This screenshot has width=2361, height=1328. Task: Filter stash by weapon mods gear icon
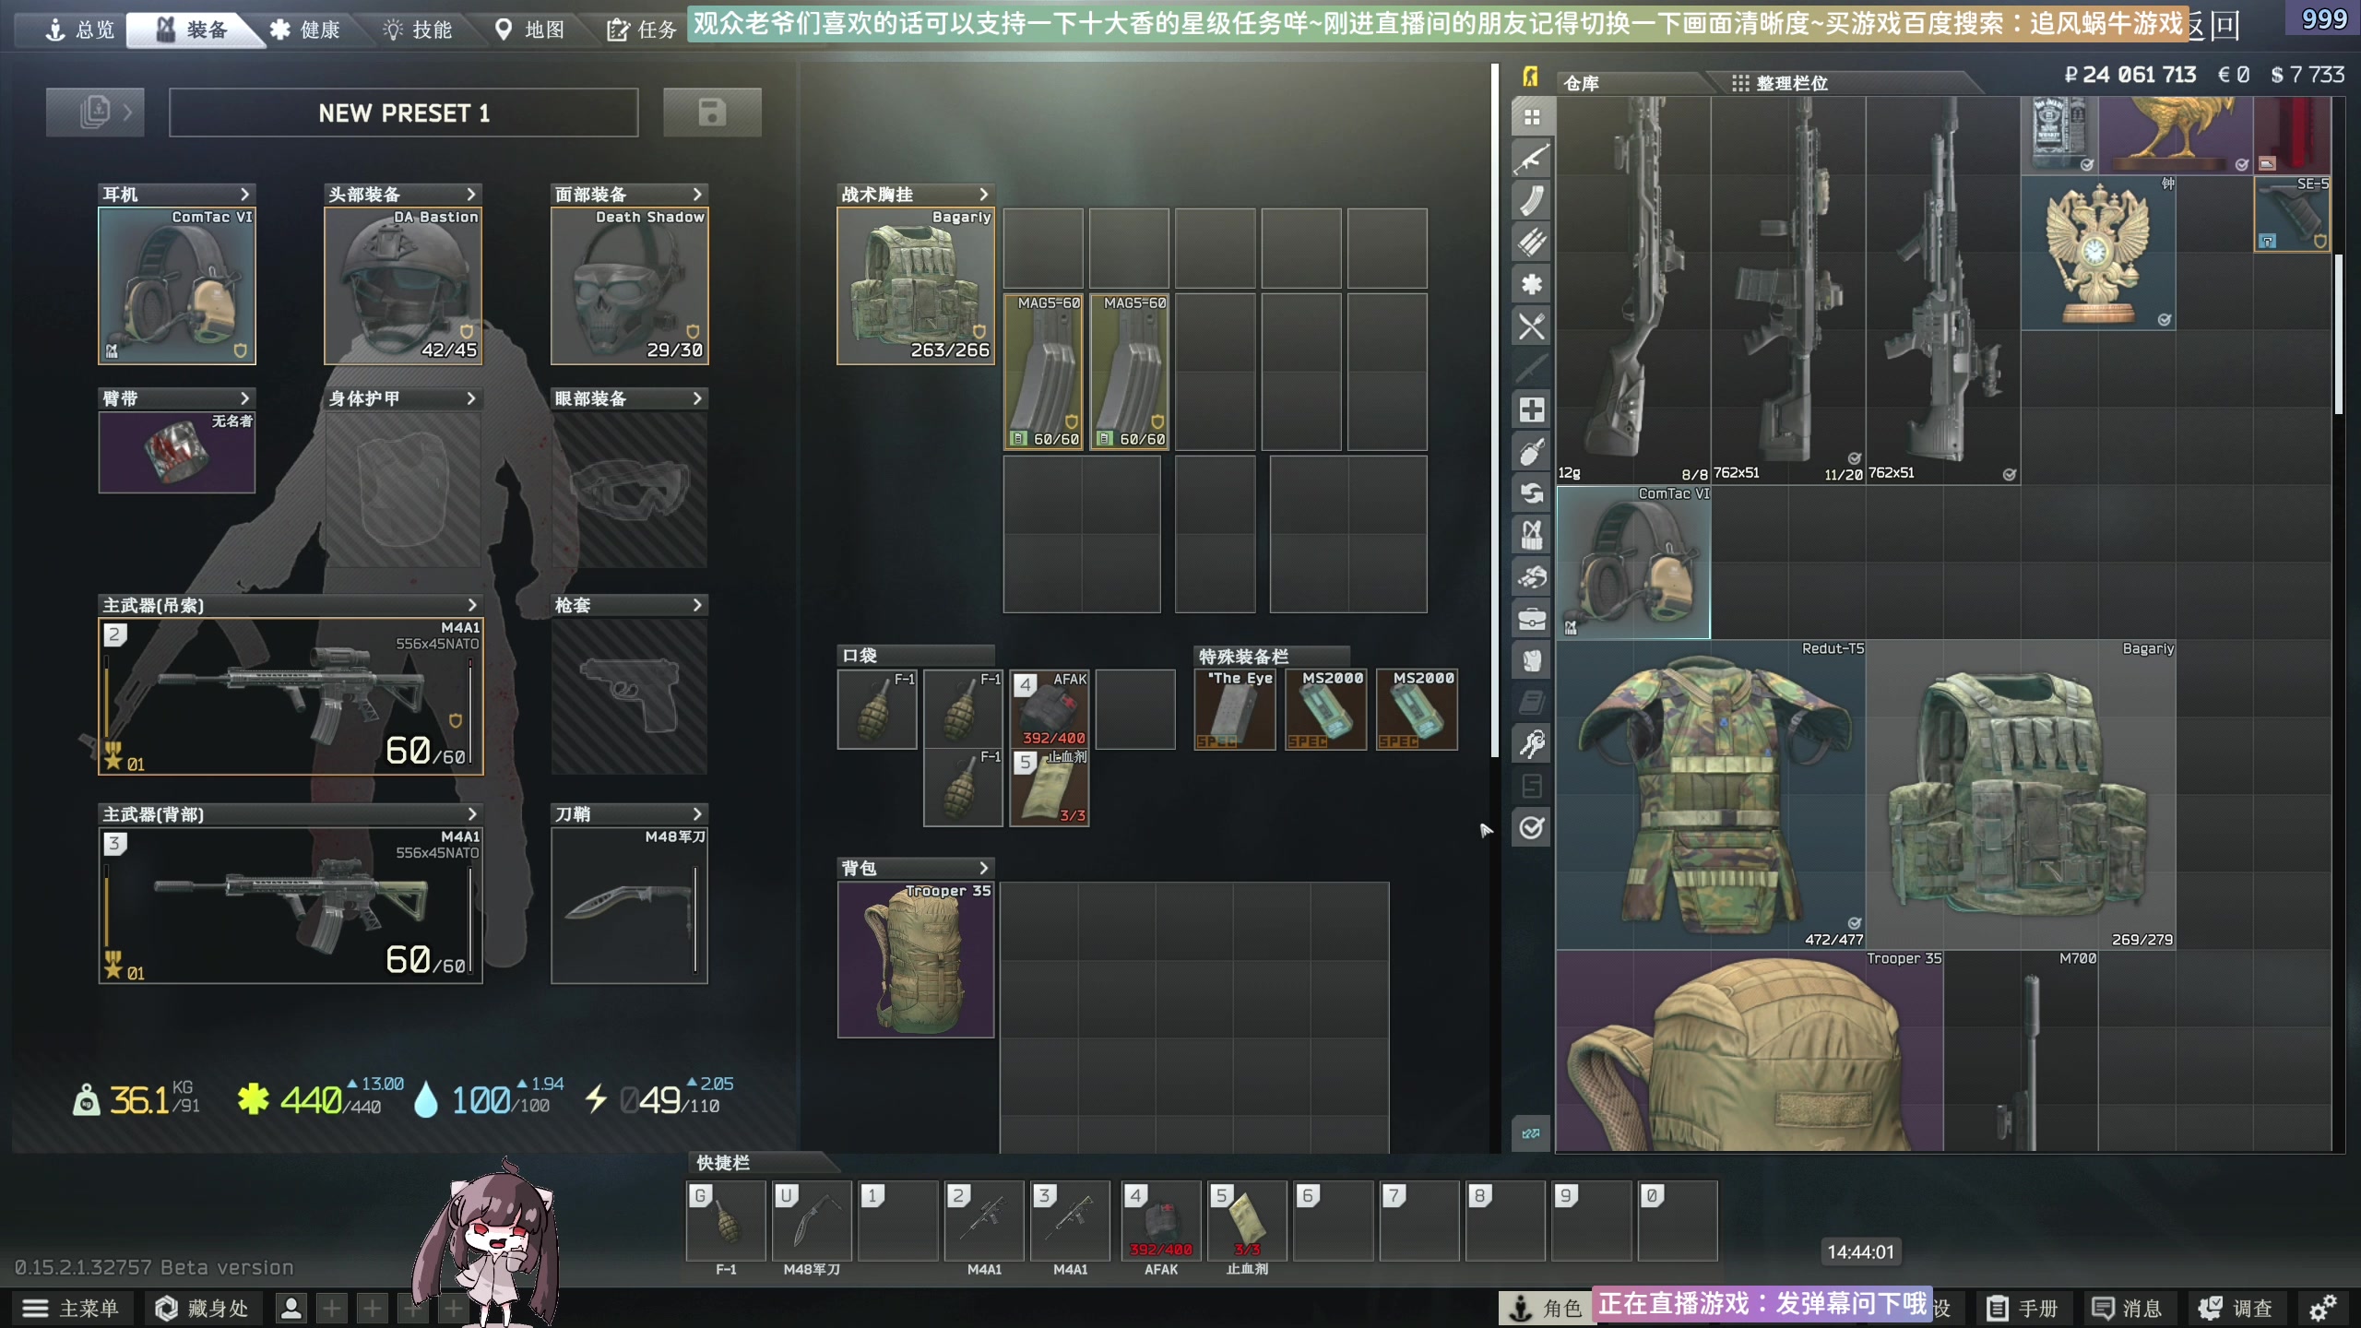[x=1532, y=284]
